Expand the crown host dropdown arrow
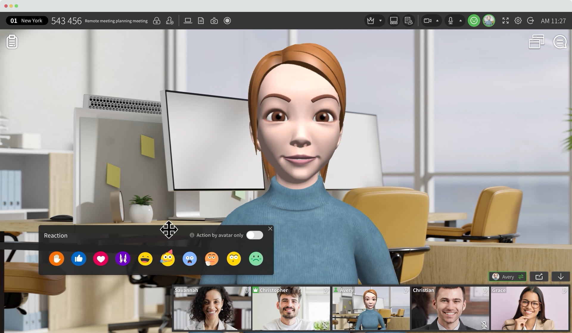This screenshot has height=333, width=572. (380, 21)
